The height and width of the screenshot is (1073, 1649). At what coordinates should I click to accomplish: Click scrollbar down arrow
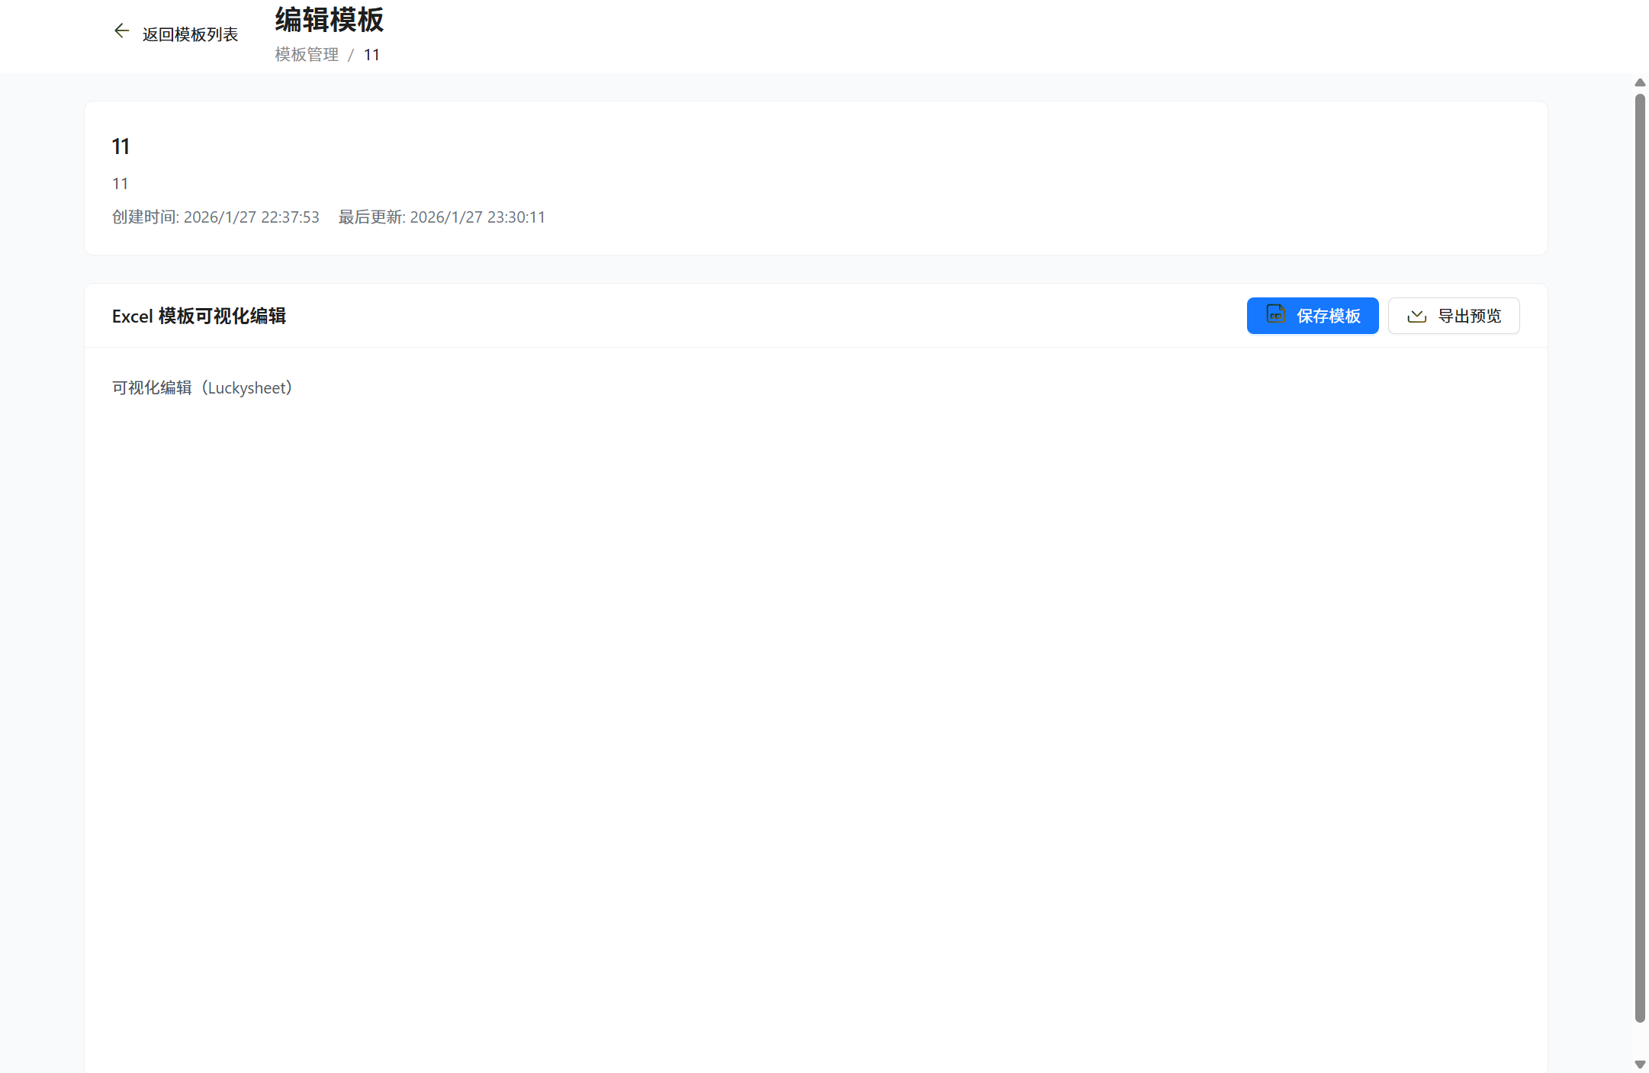coord(1640,1065)
